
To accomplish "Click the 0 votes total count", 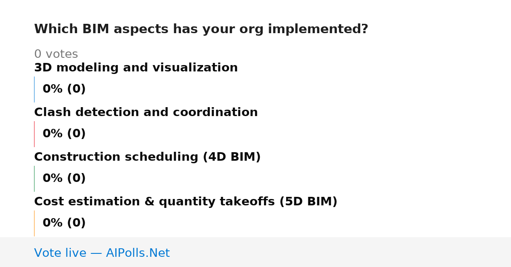I will [x=56, y=54].
